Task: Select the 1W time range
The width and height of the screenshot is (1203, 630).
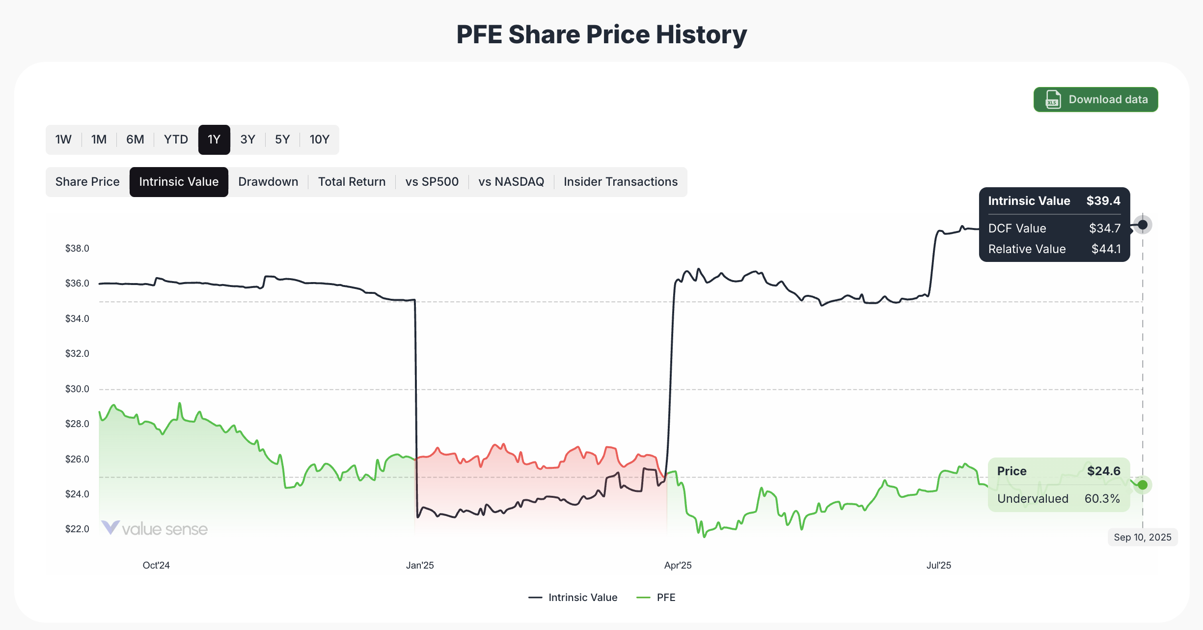Action: tap(63, 140)
